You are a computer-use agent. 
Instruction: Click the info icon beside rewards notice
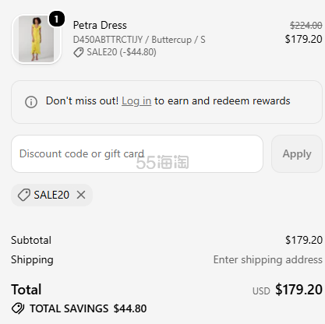(31, 101)
